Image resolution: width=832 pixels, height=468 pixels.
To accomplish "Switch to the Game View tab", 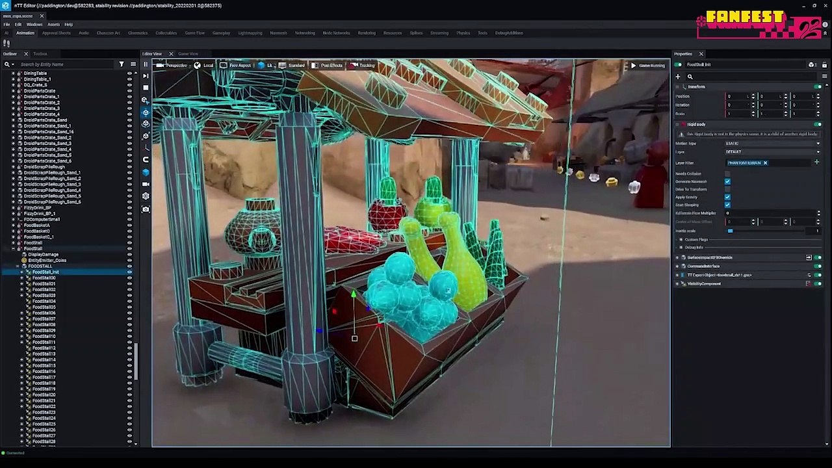I will click(x=188, y=54).
